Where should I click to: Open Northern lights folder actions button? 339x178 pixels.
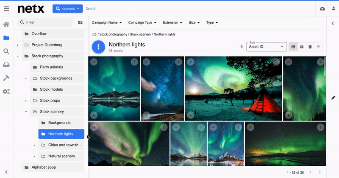[x=98, y=47]
